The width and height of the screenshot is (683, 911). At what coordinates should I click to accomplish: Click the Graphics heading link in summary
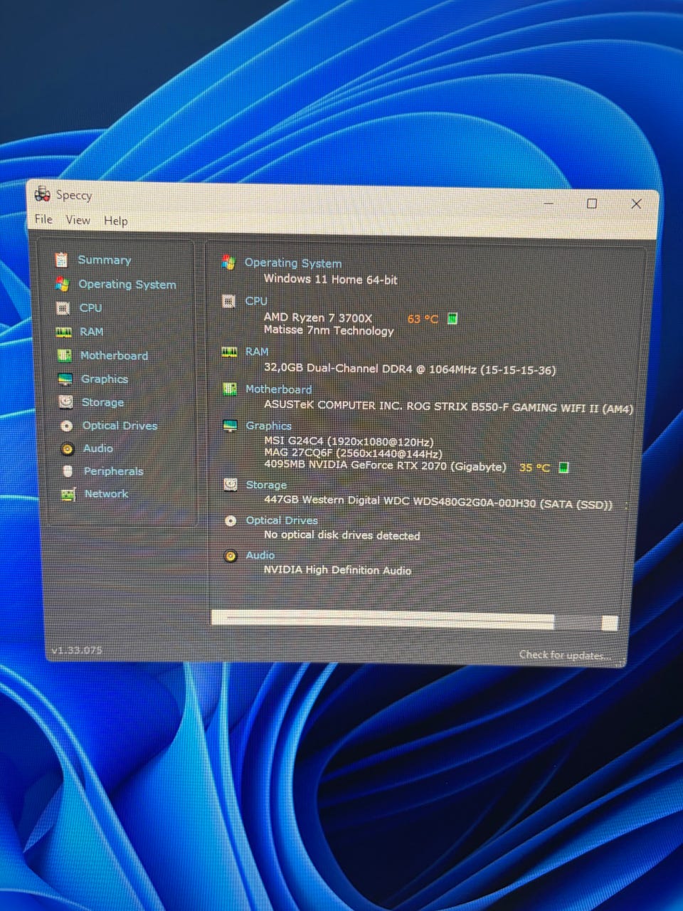[x=268, y=426]
